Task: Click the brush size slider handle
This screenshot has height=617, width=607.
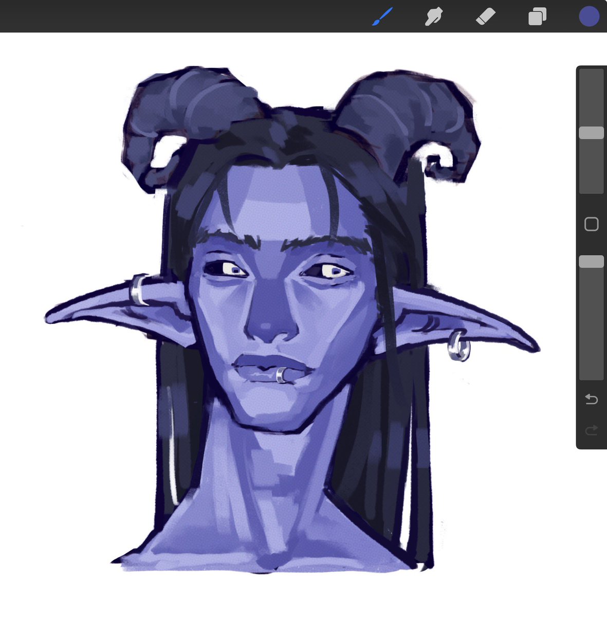Action: click(x=591, y=133)
